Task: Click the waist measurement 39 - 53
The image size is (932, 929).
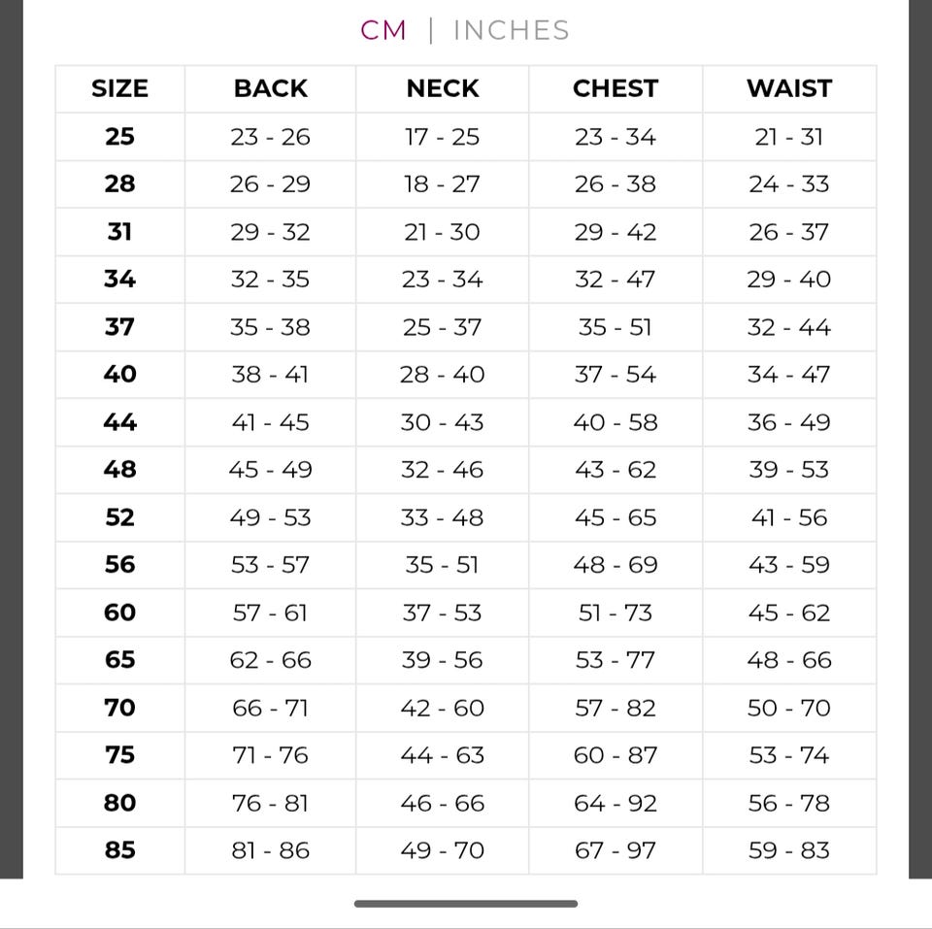Action: tap(788, 470)
